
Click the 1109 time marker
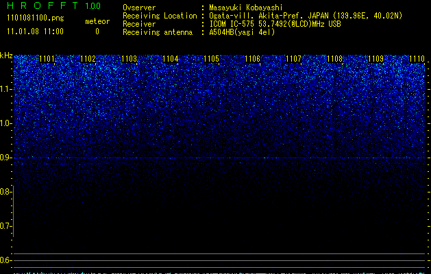[375, 59]
